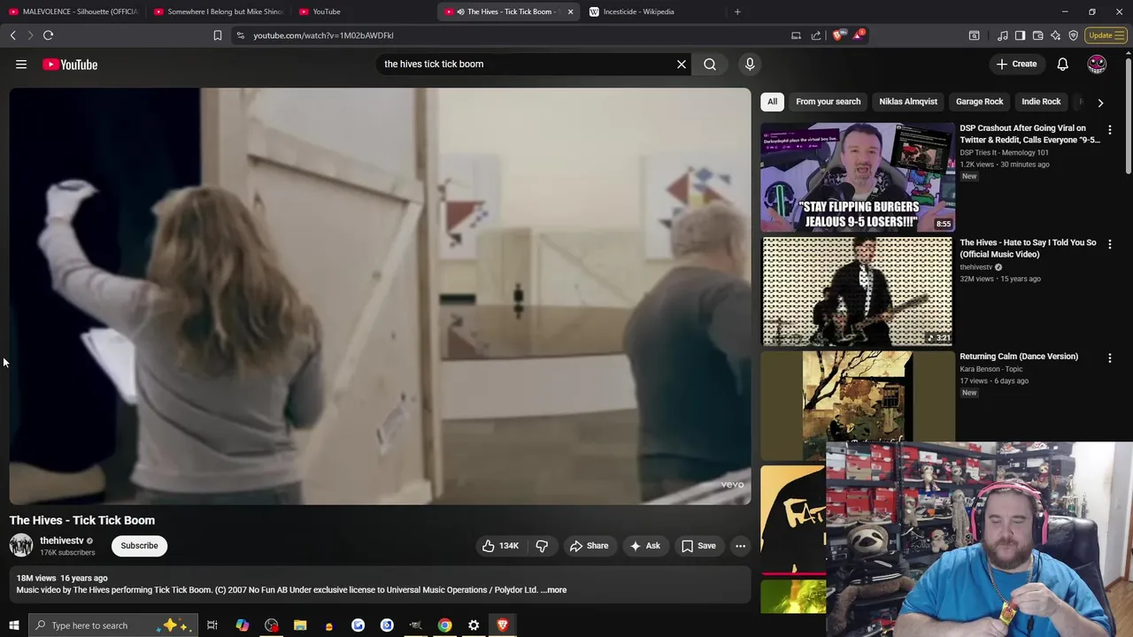Open a new browser tab with plus

coord(737,12)
